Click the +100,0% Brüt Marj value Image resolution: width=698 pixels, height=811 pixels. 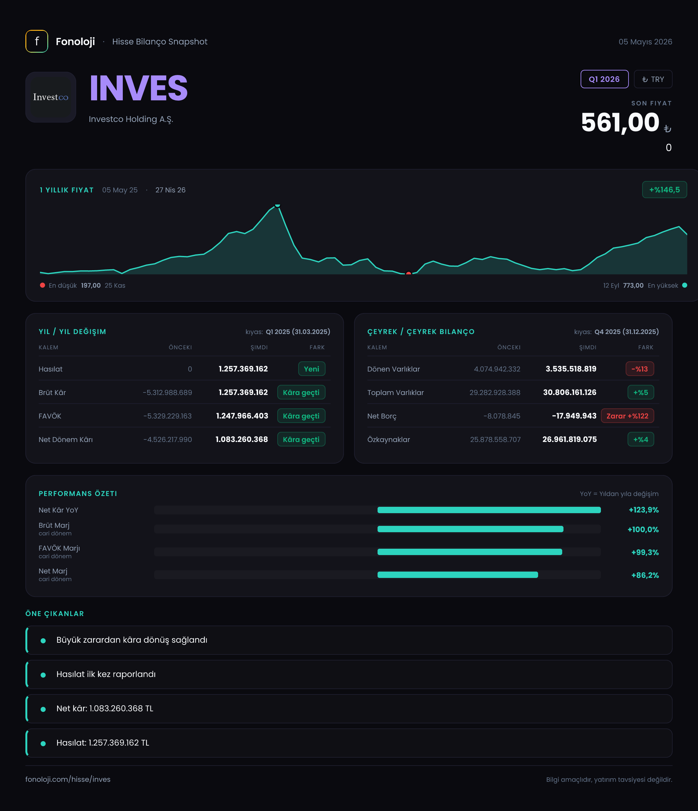642,529
